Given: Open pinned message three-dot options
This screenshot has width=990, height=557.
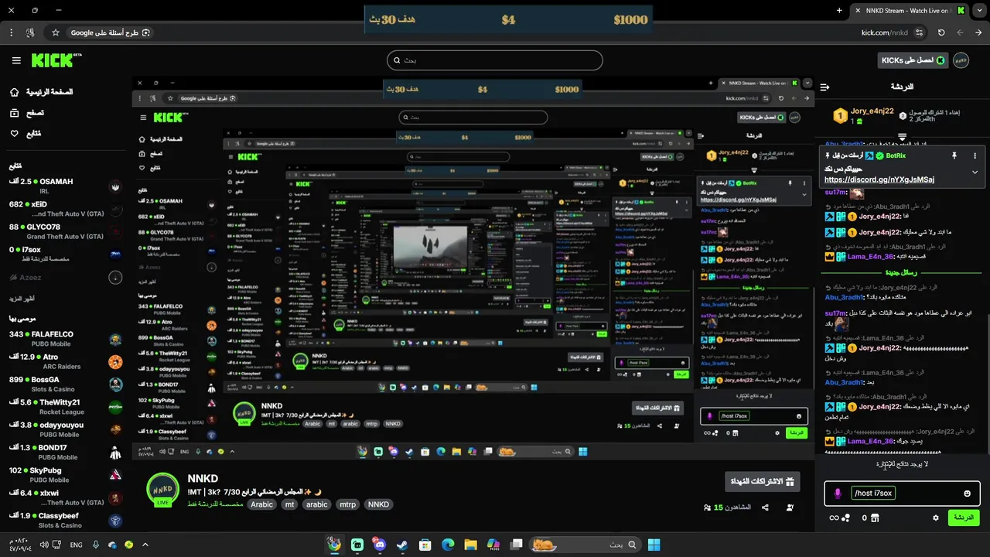Looking at the screenshot, I should [x=975, y=155].
